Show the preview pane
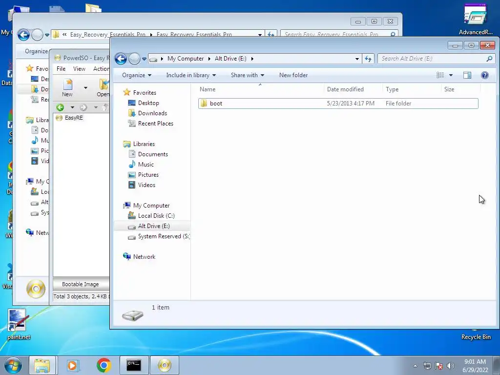The height and width of the screenshot is (375, 500). coord(467,75)
